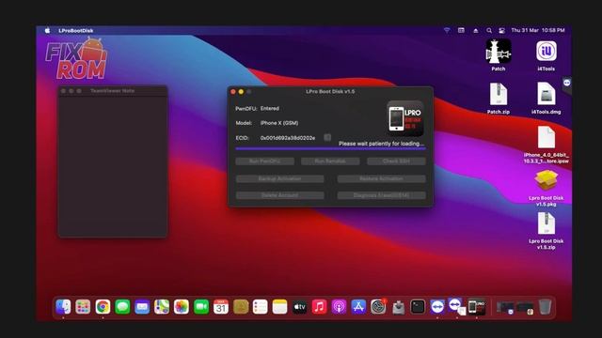Launch FaceTime from the dock
The image size is (602, 338).
coord(200,307)
